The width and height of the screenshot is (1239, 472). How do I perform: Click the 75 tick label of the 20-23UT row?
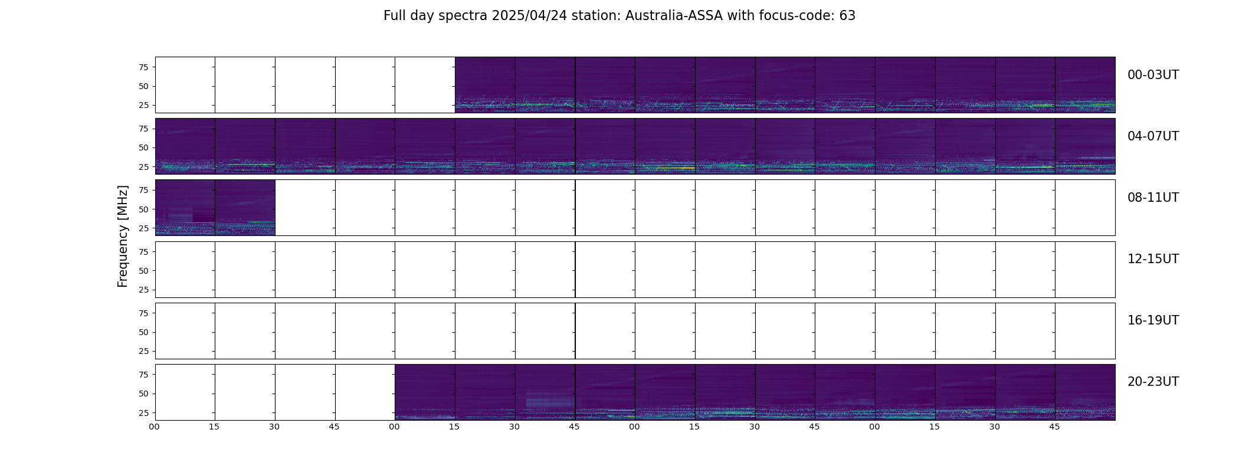click(143, 375)
